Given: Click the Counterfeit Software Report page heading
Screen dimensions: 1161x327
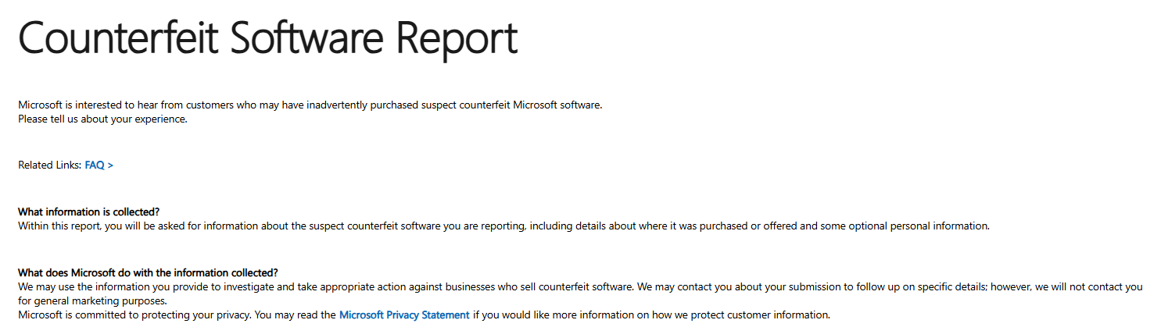Looking at the screenshot, I should click(268, 37).
